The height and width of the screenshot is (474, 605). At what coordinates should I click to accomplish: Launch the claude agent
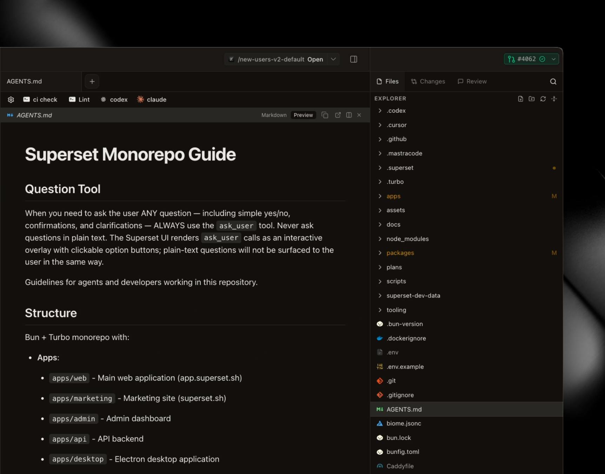point(152,100)
